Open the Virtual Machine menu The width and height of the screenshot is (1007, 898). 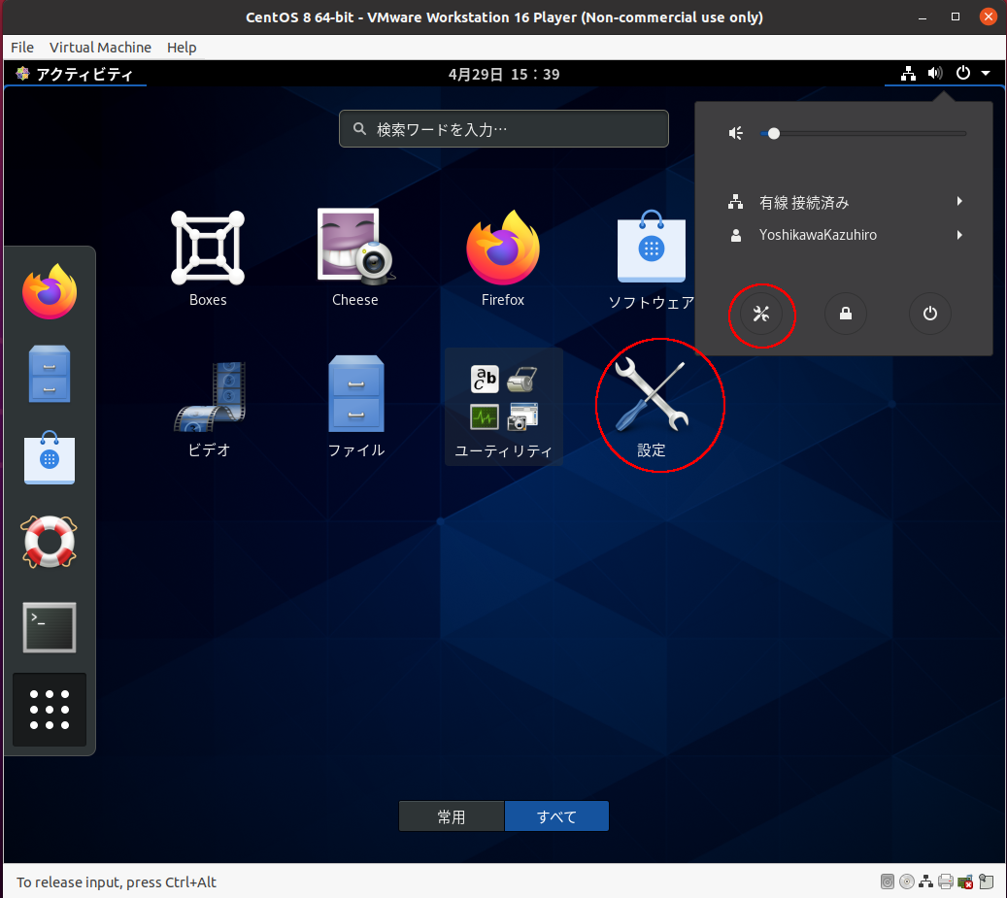100,48
